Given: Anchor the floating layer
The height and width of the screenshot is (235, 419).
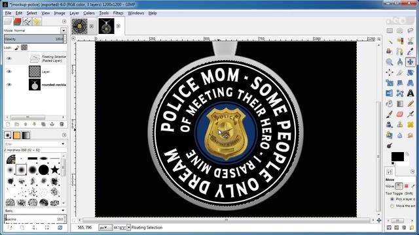Looking at the screenshot, I should [52, 124].
